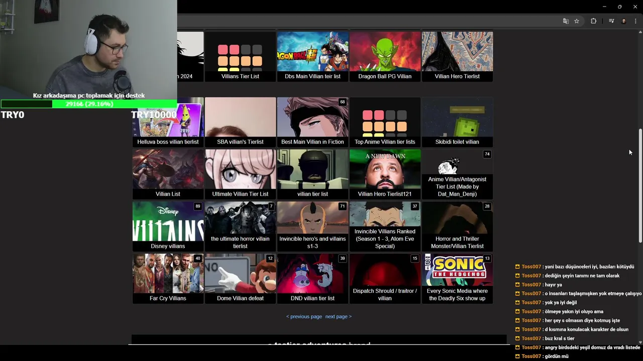Open the browser translate page icon
The height and width of the screenshot is (361, 643).
pos(566,21)
